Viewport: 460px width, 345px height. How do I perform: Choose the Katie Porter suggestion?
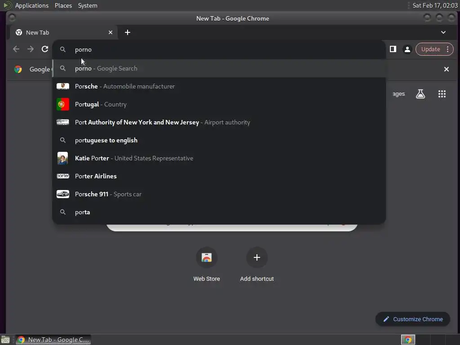(x=219, y=158)
